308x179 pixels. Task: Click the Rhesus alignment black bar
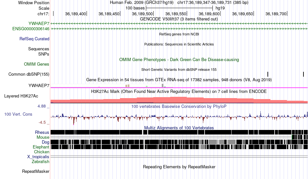(x=179, y=132)
